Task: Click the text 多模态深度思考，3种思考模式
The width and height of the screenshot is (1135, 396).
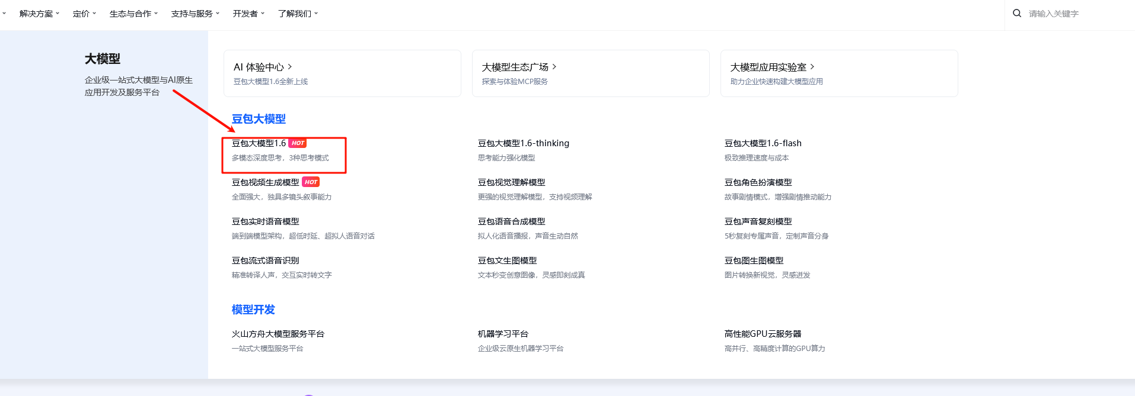Action: tap(280, 158)
